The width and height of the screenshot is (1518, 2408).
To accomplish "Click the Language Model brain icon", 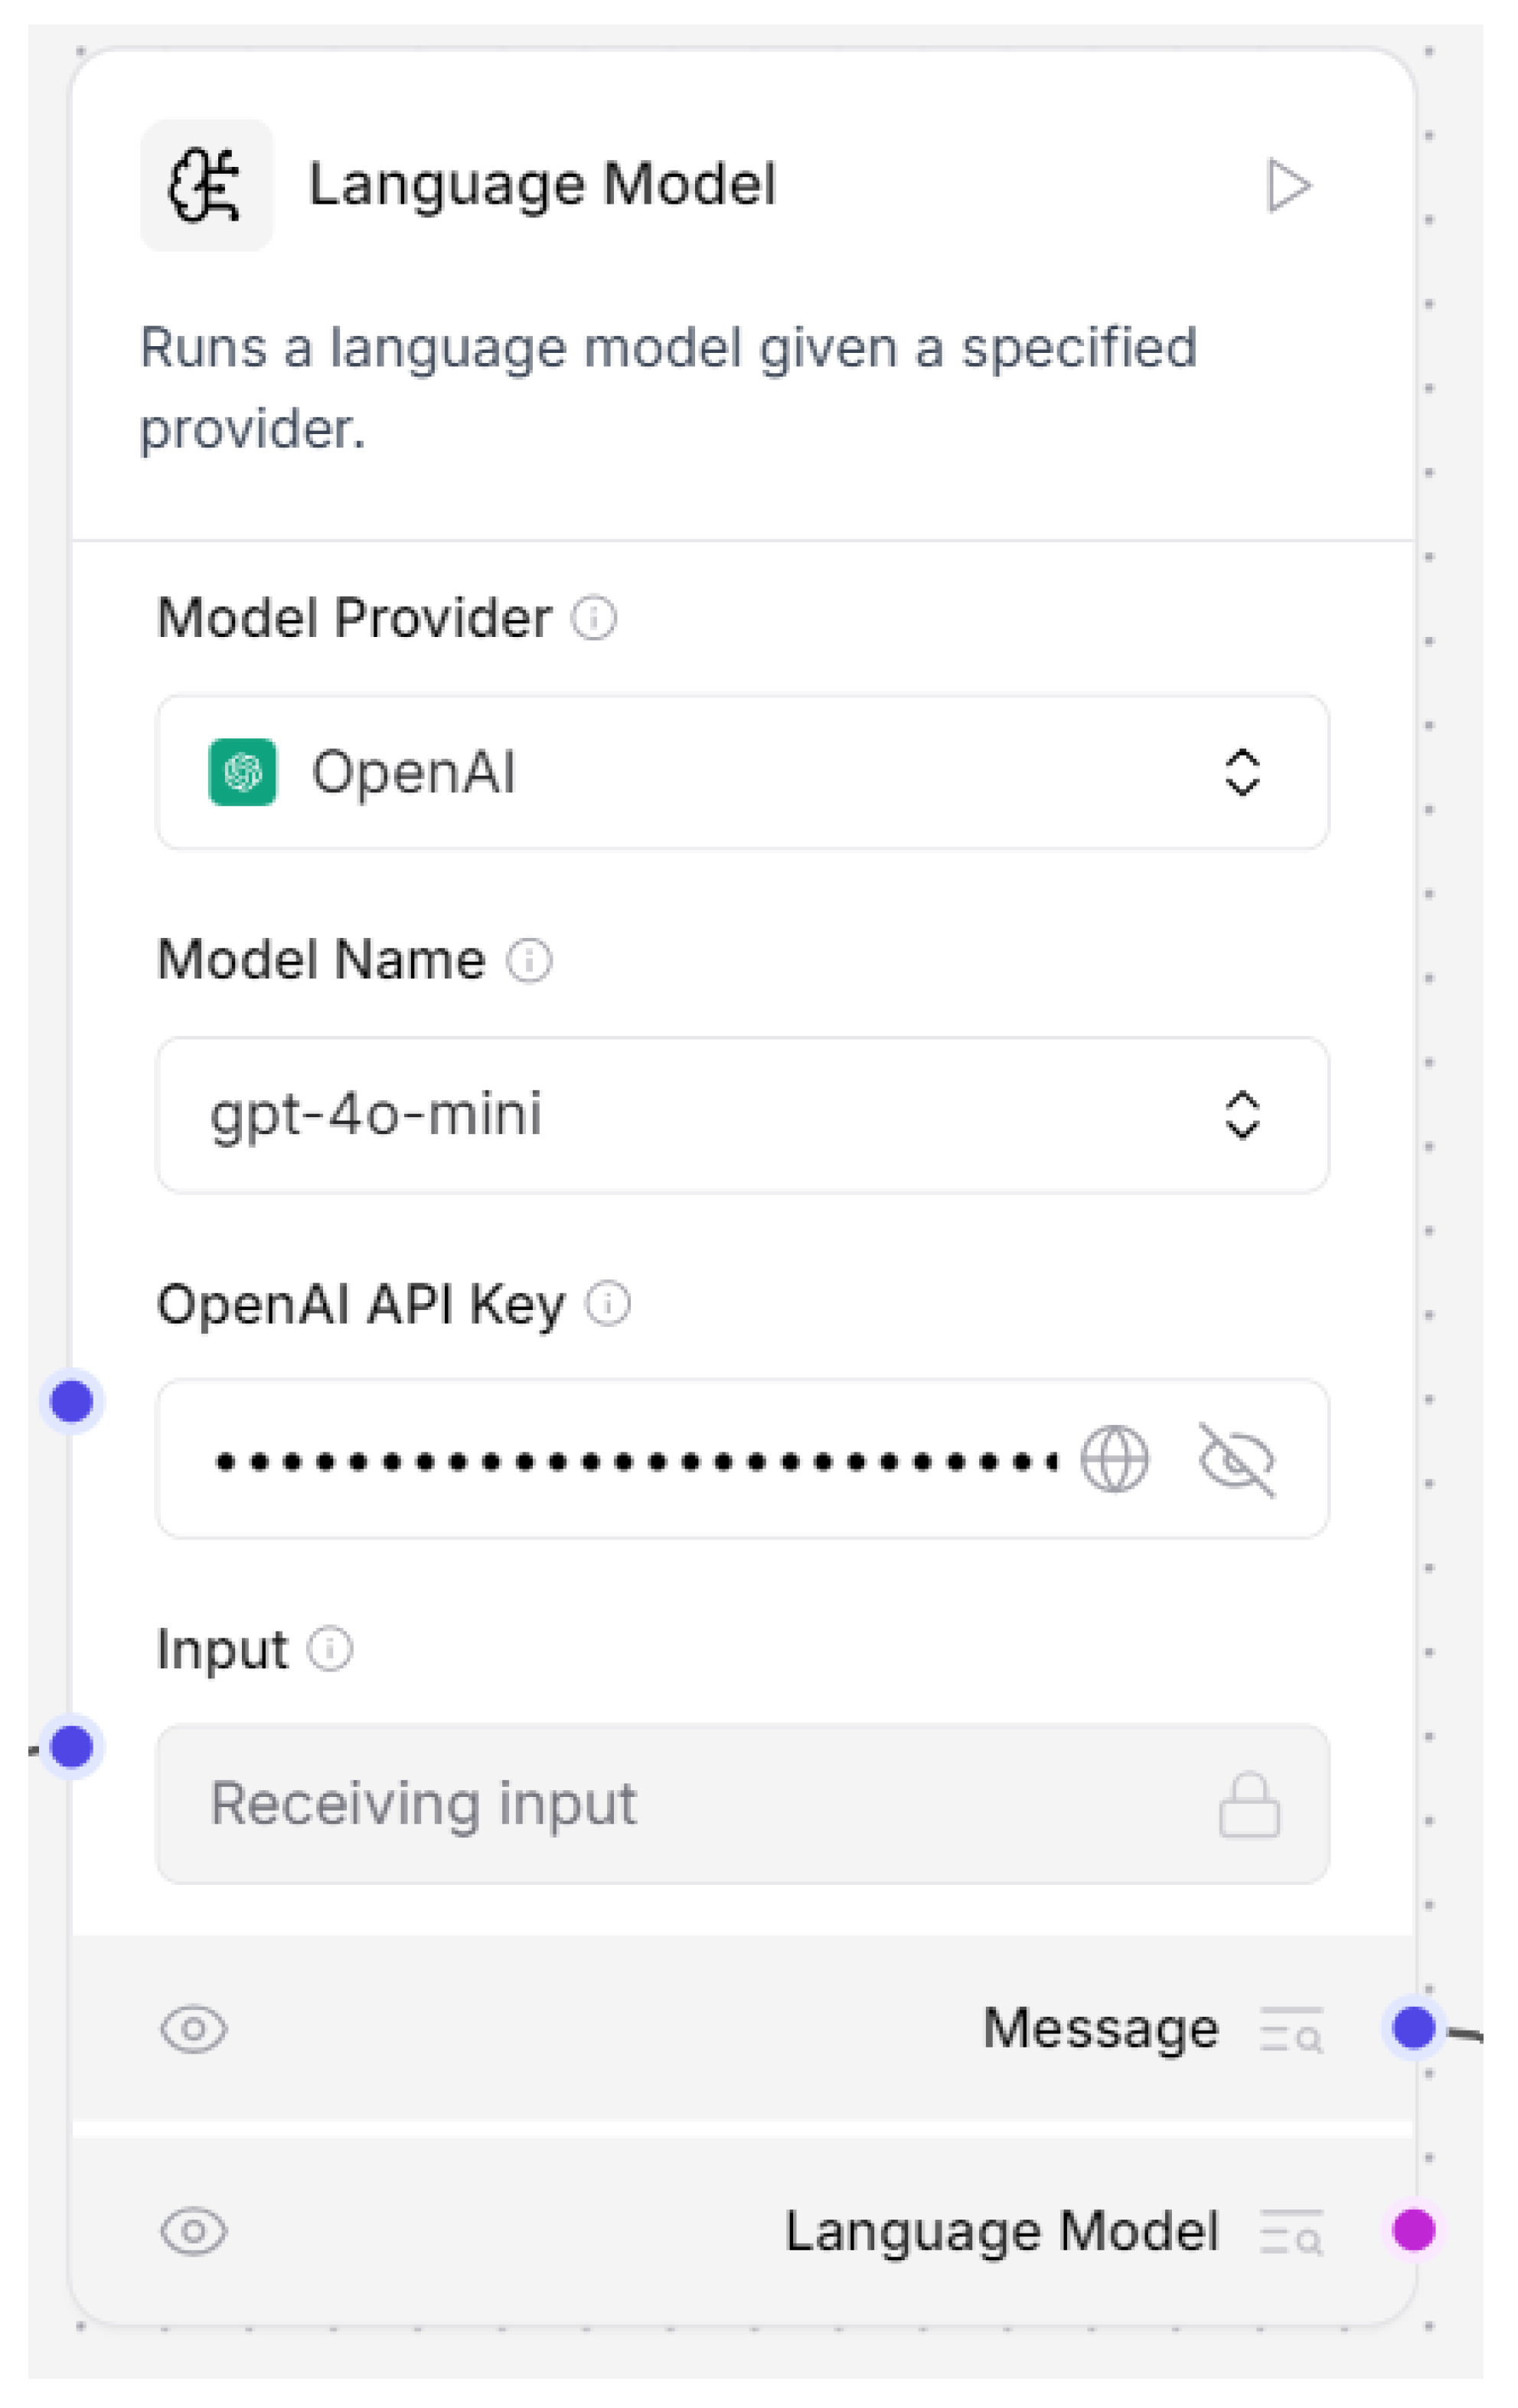I will pos(205,186).
